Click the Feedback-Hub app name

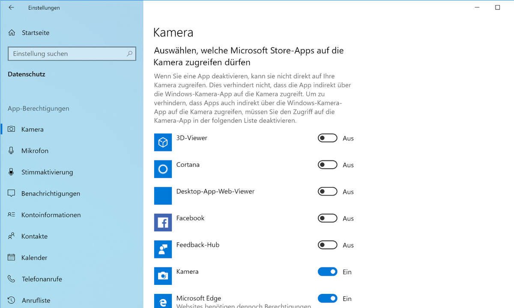(198, 245)
